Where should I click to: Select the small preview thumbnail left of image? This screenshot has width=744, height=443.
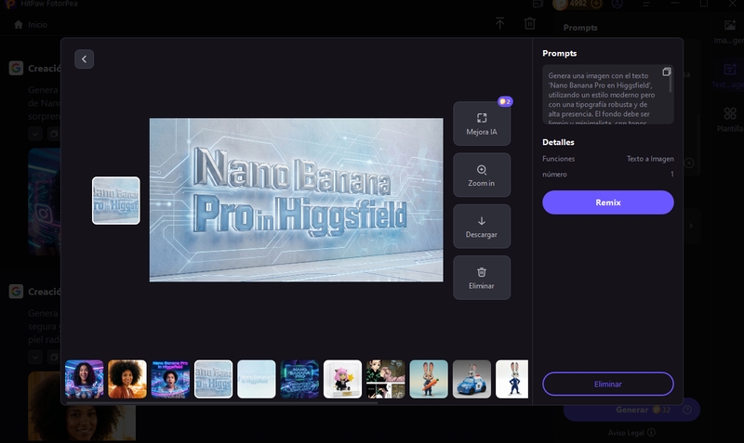116,201
